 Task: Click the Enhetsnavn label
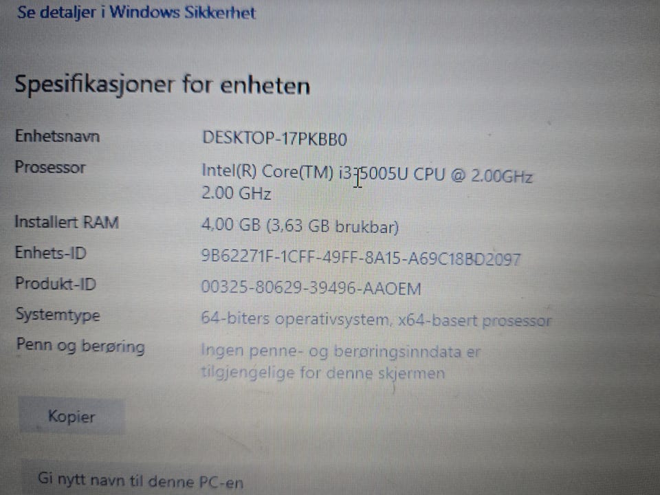click(57, 136)
